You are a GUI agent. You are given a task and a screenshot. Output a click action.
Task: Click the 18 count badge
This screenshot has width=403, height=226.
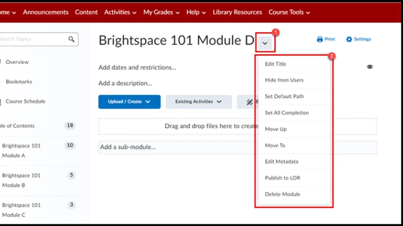coord(70,126)
